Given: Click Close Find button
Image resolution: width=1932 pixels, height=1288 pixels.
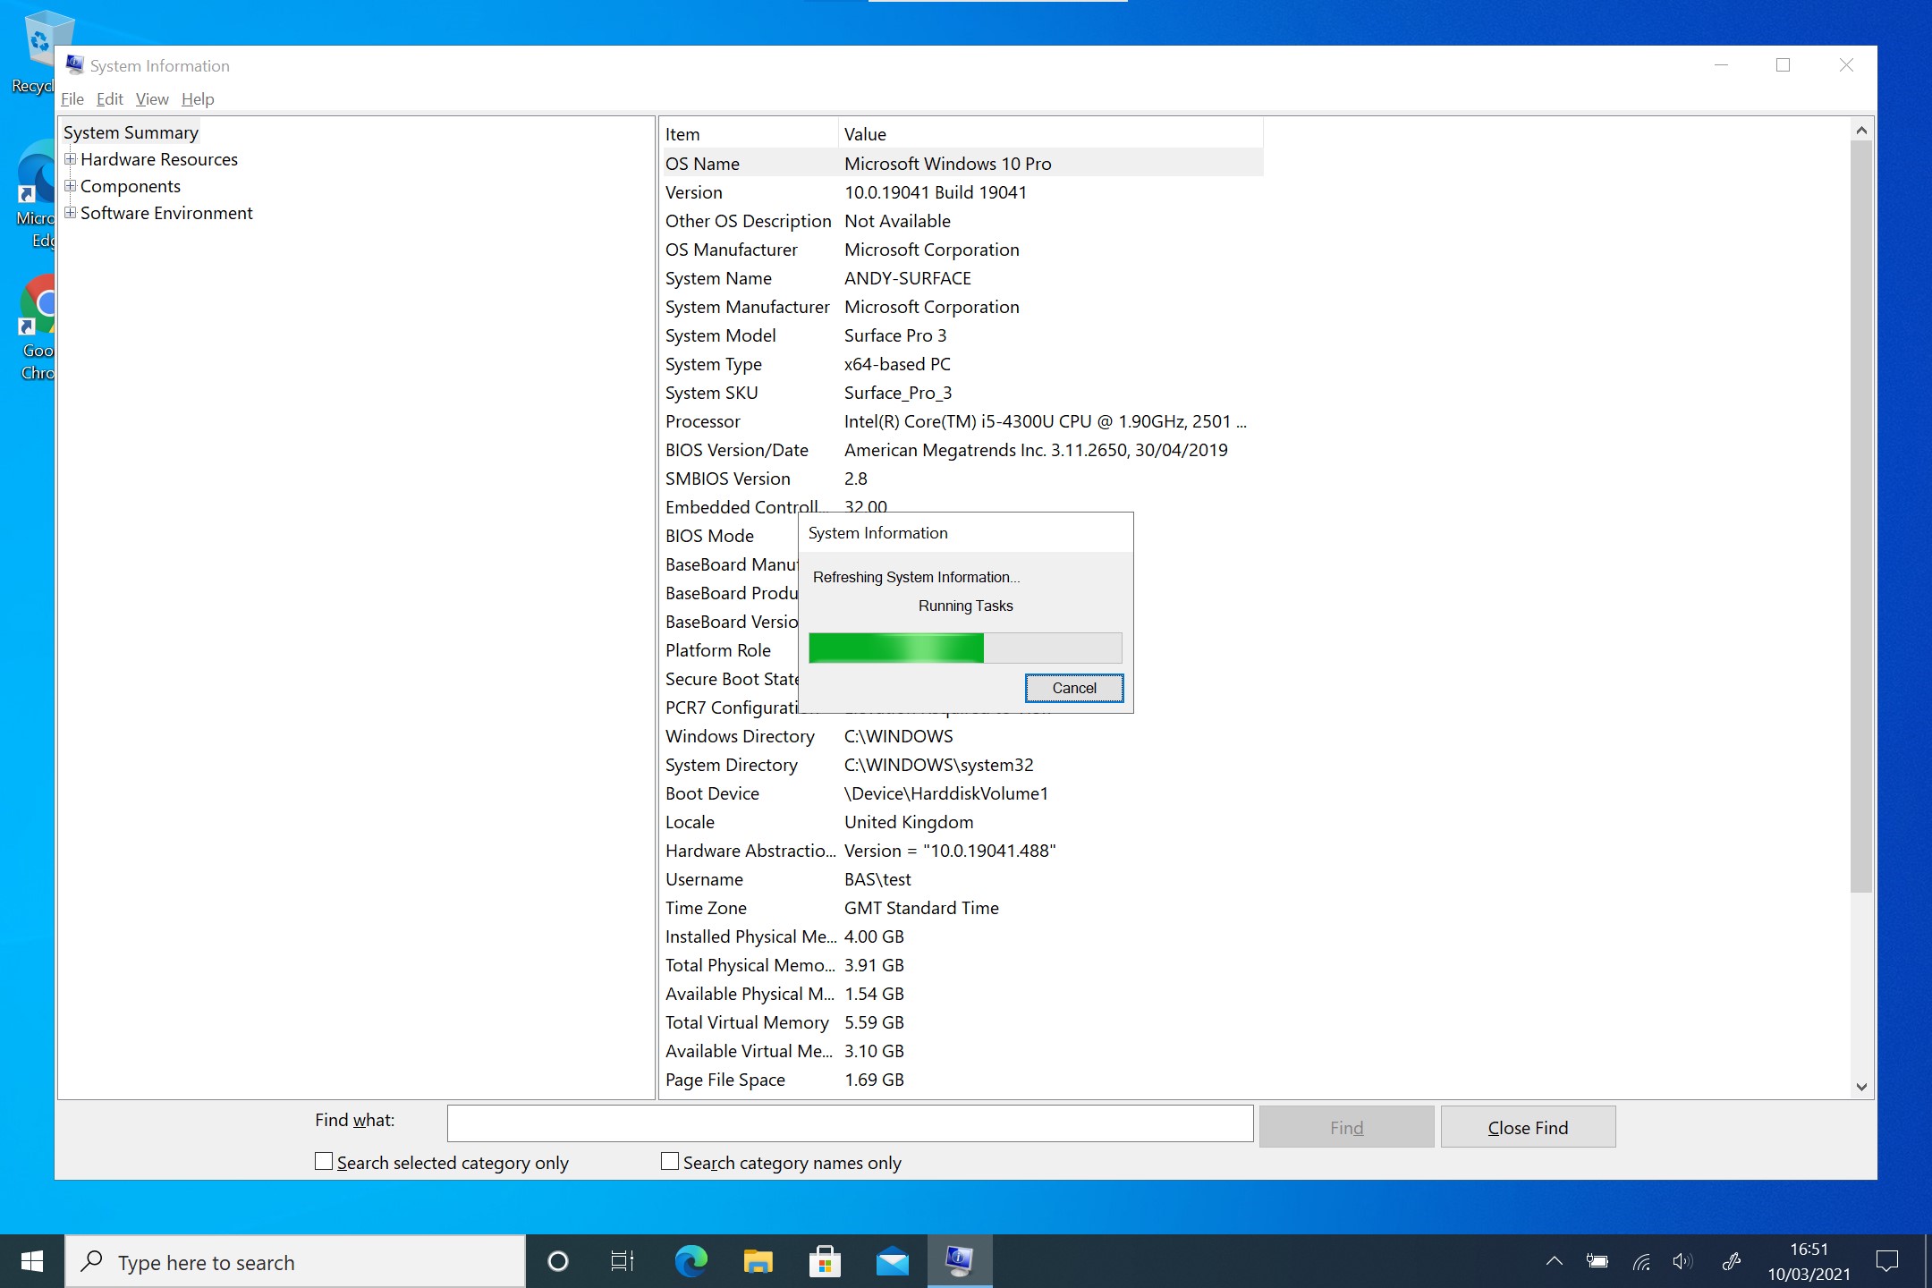Looking at the screenshot, I should pyautogui.click(x=1528, y=1127).
